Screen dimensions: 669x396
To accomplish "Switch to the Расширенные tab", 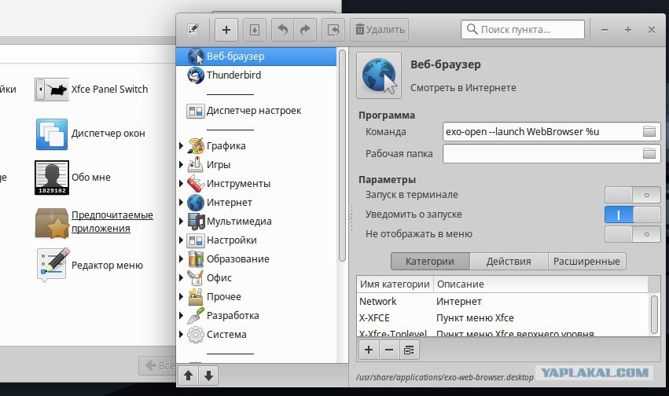I will point(586,262).
